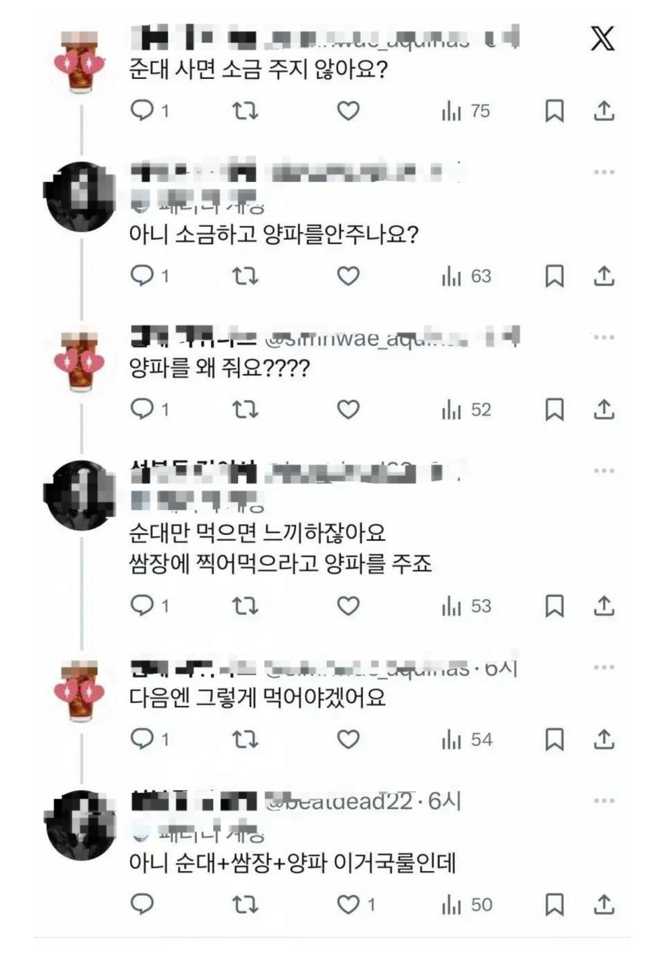The image size is (664, 959).
Task: Repost the tweet with 63 views
Action: (x=245, y=276)
